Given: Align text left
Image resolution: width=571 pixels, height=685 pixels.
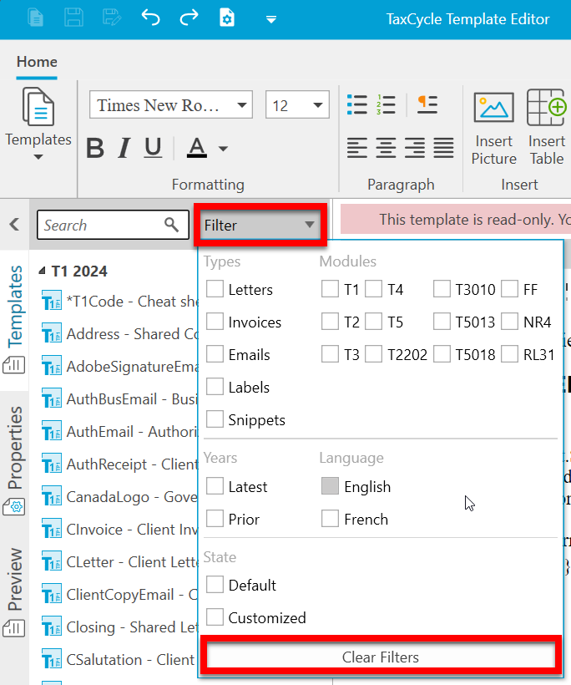Looking at the screenshot, I should click(357, 148).
